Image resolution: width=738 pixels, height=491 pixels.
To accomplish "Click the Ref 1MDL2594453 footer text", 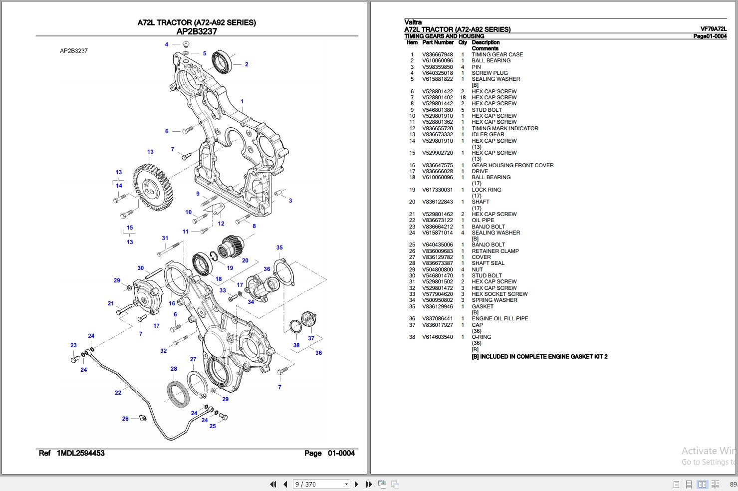I will 72,453.
